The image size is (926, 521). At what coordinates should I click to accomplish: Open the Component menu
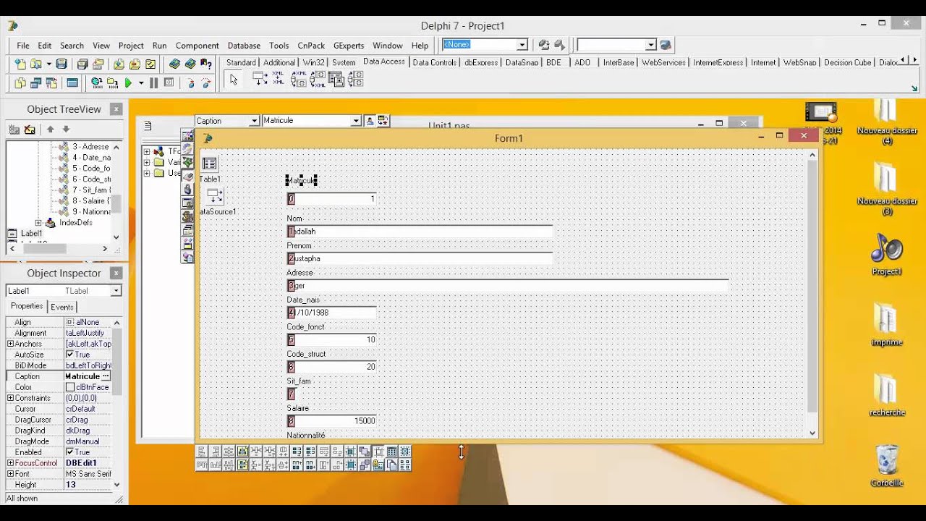197,46
